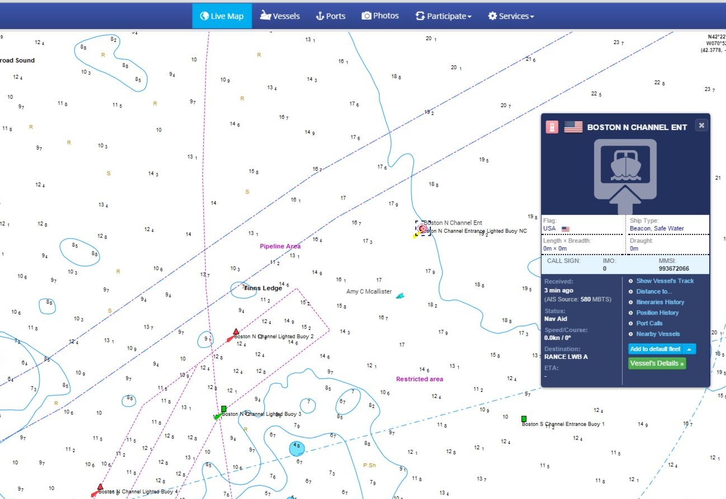Select the red vessel arrow beside Lighted Buoy 2
726x499 pixels.
click(x=230, y=338)
